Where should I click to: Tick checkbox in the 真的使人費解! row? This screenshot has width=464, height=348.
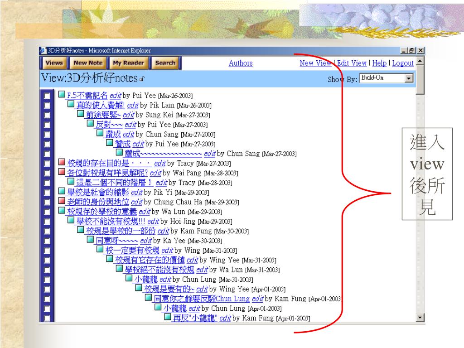tap(47, 106)
